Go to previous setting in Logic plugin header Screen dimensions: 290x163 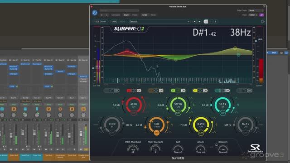pyautogui.click(x=101, y=15)
